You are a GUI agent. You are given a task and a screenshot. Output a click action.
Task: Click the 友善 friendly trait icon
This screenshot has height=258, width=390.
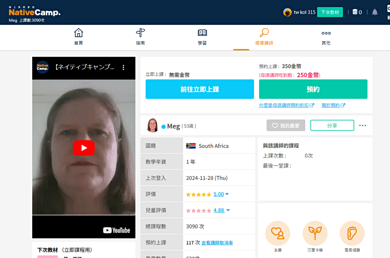[278, 233]
